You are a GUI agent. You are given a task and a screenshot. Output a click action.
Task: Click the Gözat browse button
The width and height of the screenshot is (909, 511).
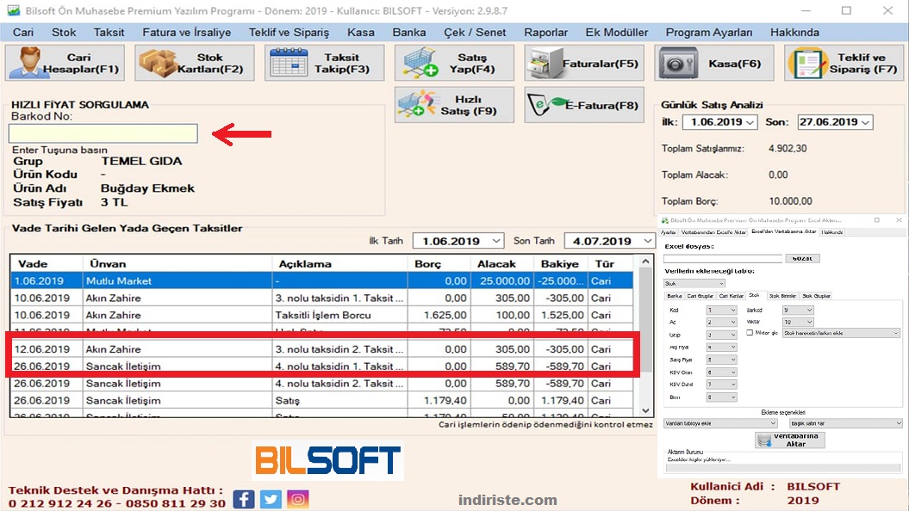click(x=802, y=258)
